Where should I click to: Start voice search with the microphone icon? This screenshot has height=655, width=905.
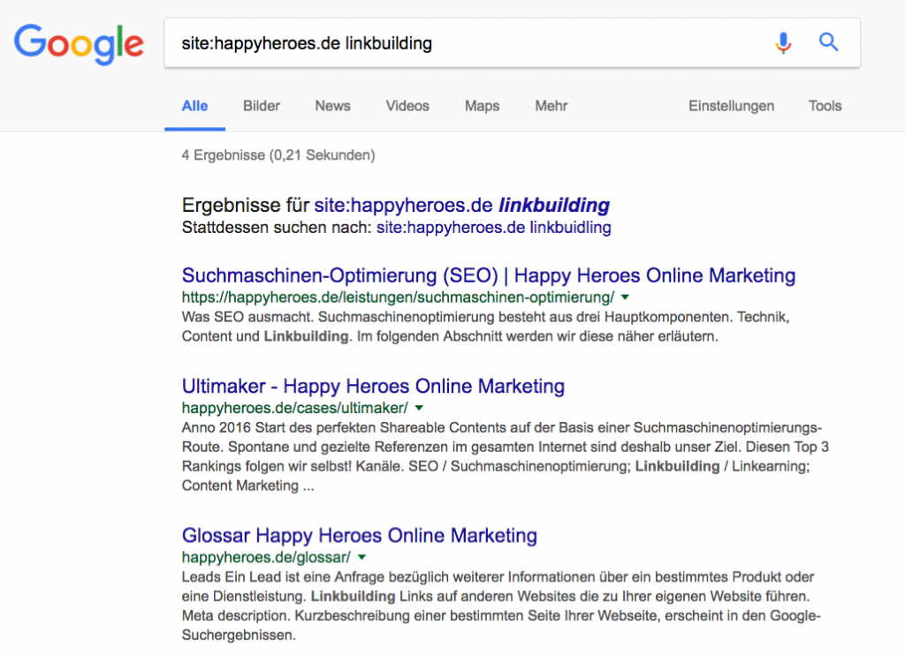(x=783, y=42)
